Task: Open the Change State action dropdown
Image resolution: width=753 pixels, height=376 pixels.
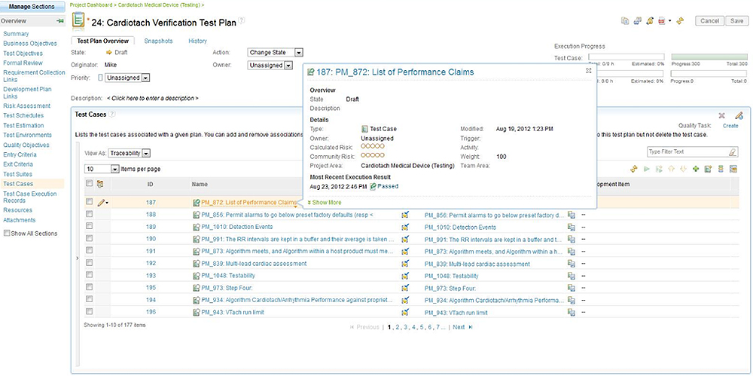Action: coord(276,53)
